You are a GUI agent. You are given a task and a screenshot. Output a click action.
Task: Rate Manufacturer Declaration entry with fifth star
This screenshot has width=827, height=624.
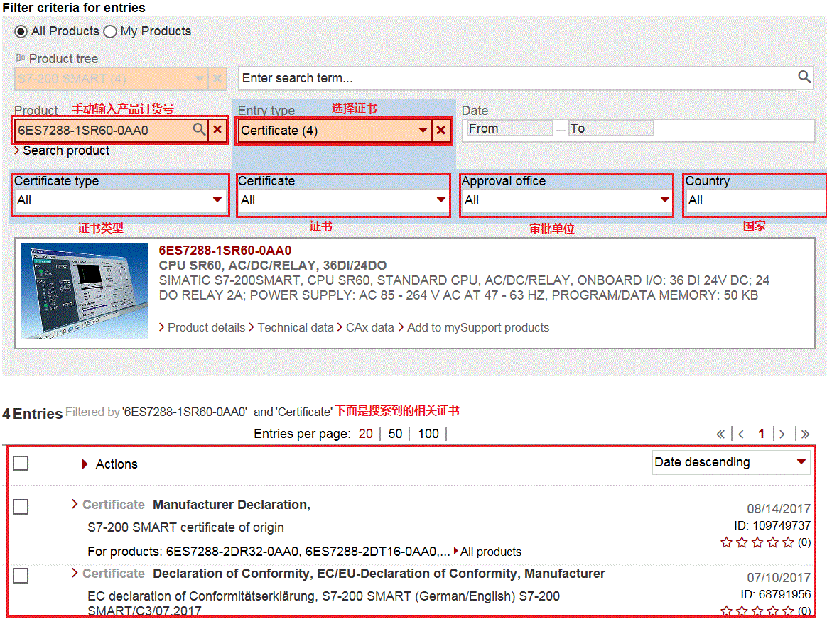[788, 542]
